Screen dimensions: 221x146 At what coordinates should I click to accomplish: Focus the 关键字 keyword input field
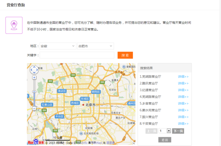[x=77, y=55]
